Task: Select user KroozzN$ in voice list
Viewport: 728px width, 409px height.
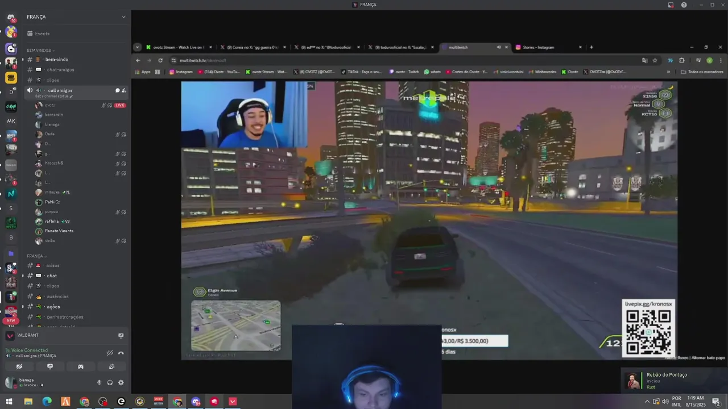Action: point(80,163)
